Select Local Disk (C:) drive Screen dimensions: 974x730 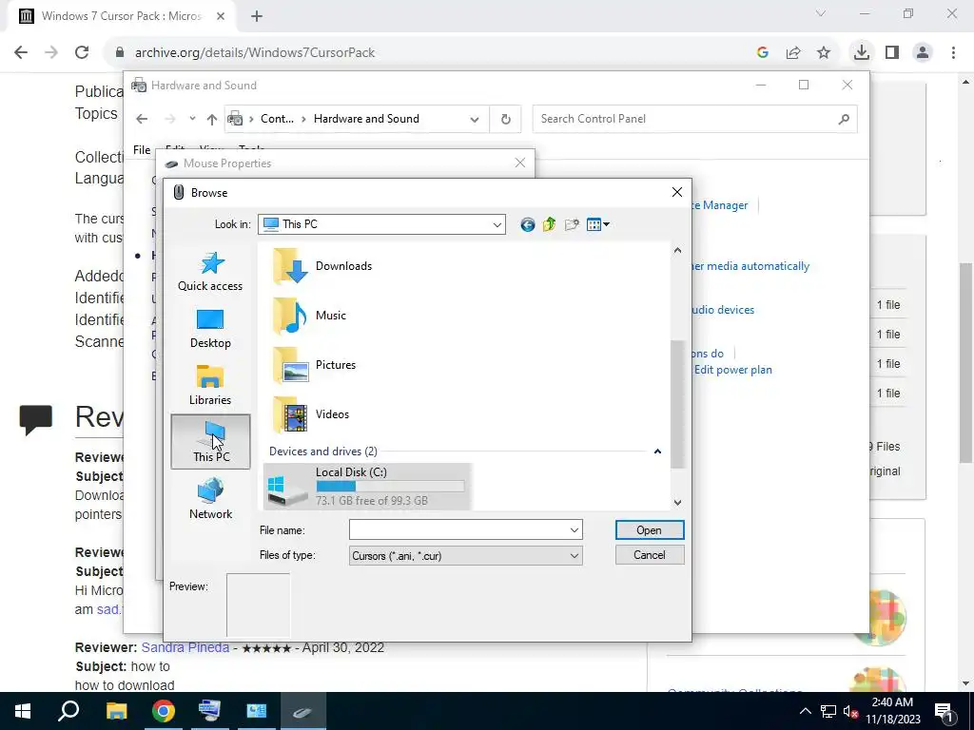pos(366,487)
